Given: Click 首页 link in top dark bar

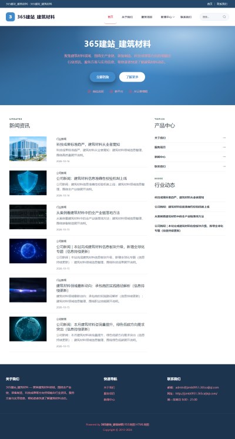Looking at the screenshot, I should 210,4.
